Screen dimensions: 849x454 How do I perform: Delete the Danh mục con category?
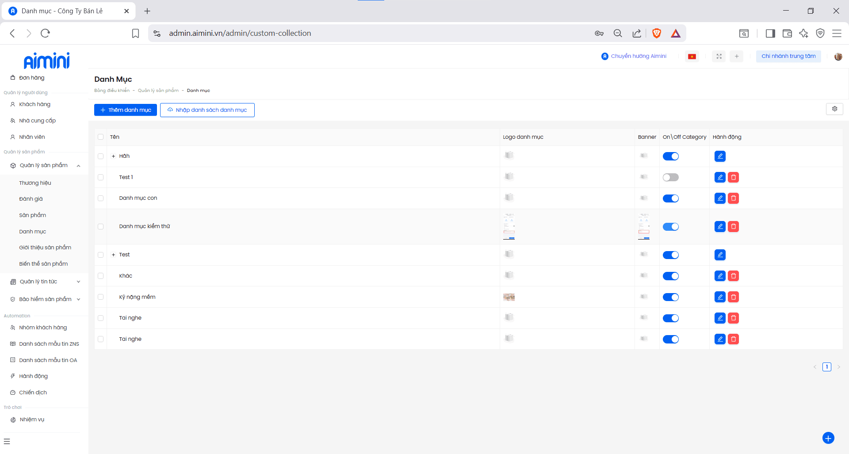click(x=733, y=198)
